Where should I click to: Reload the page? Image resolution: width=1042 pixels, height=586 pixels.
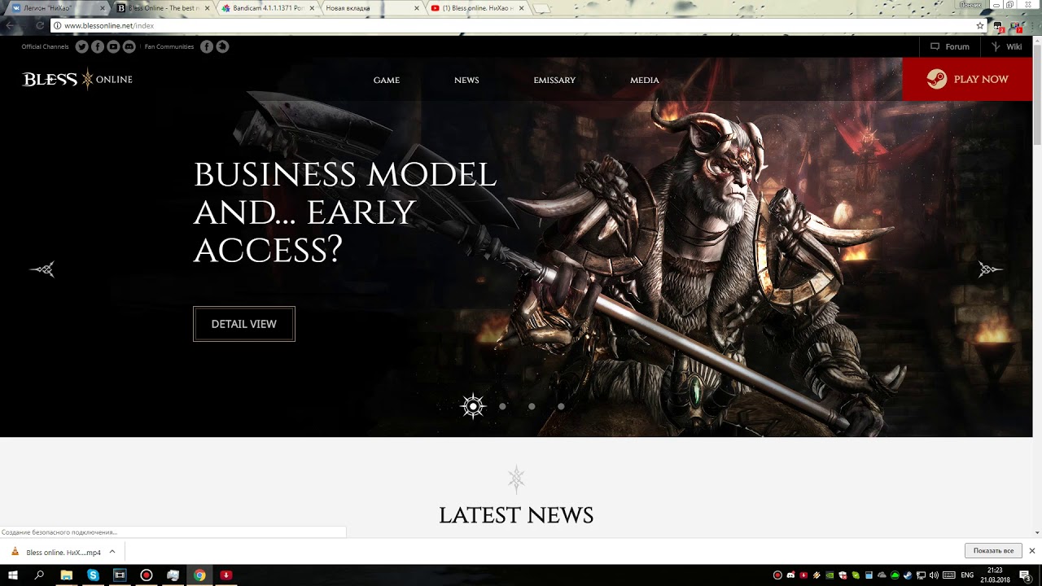39,25
